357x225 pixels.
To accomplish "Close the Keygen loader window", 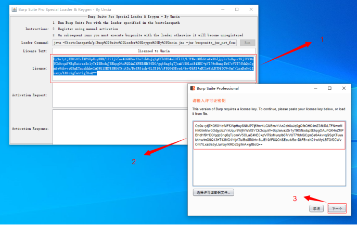I will (x=251, y=9).
